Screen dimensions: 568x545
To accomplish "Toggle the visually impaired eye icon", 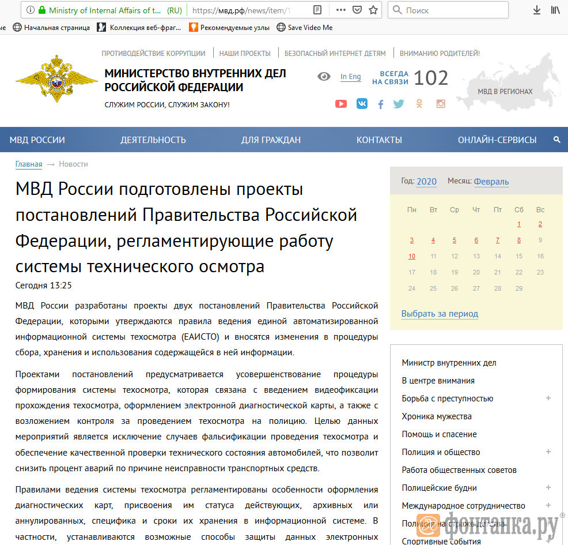I will click(x=324, y=77).
